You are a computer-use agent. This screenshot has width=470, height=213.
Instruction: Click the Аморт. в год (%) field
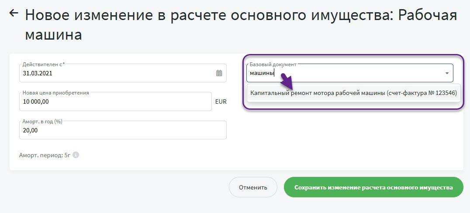(x=122, y=130)
